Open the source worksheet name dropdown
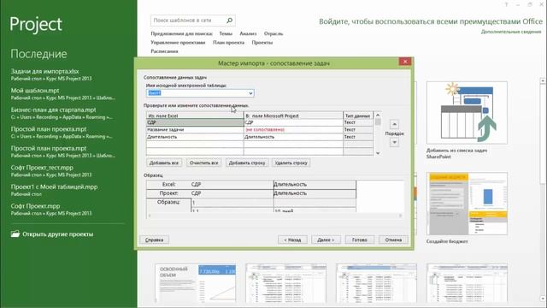 coord(250,93)
